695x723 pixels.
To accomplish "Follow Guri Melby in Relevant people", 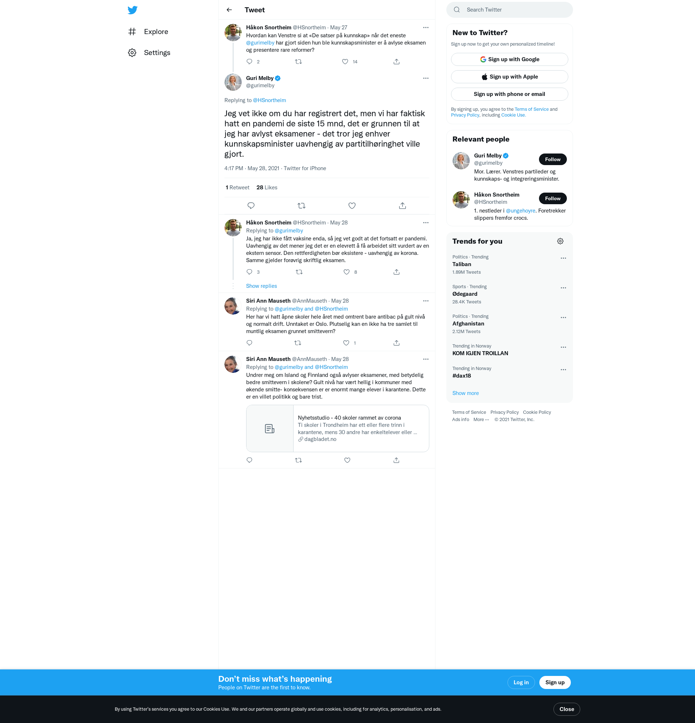I will pos(553,159).
